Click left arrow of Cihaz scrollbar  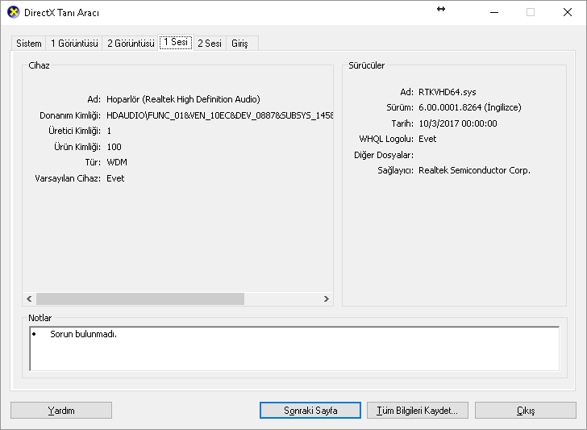(29, 298)
